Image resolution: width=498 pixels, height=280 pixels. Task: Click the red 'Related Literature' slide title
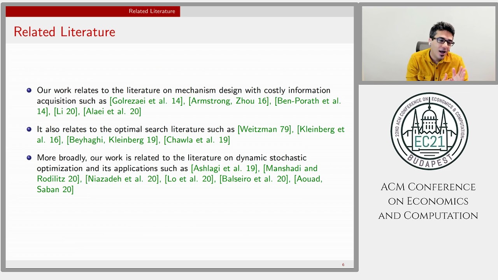coord(65,32)
